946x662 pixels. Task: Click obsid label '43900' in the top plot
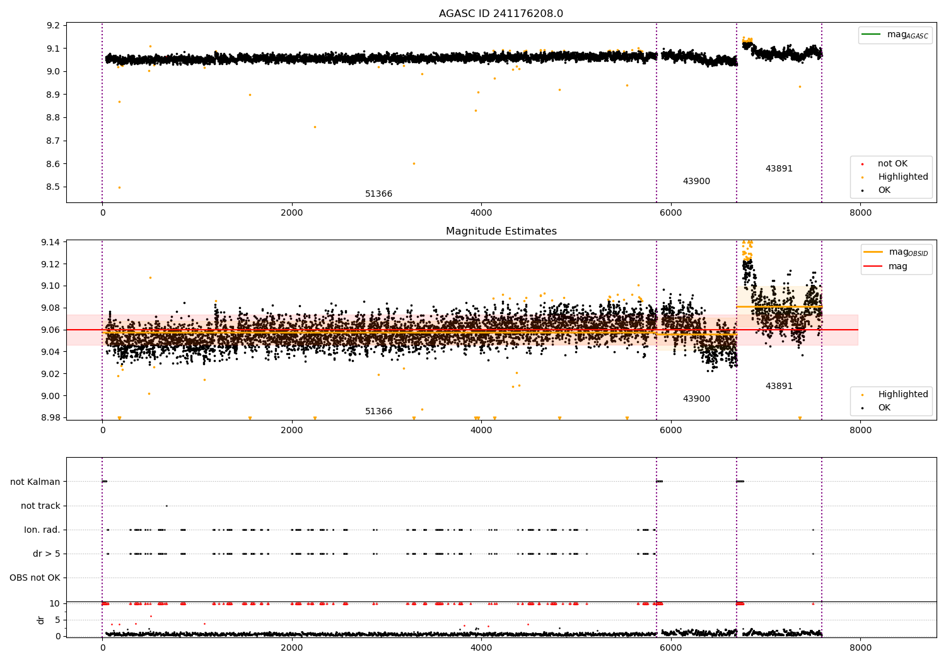(696, 182)
